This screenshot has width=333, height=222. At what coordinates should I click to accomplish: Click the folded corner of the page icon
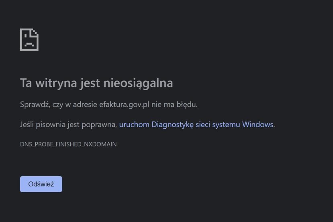35,32
